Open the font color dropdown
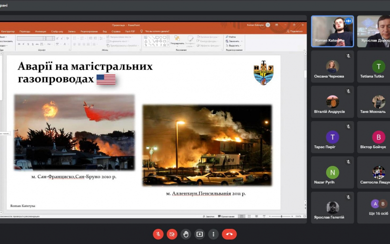 [65, 44]
